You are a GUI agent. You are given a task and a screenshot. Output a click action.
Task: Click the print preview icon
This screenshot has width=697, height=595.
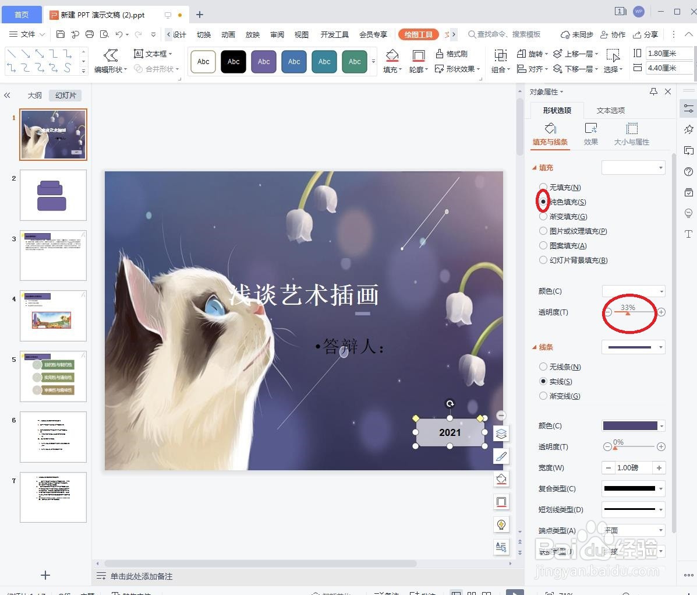[104, 34]
